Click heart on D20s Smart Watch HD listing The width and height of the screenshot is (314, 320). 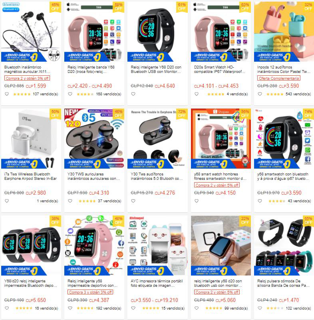pyautogui.click(x=197, y=94)
